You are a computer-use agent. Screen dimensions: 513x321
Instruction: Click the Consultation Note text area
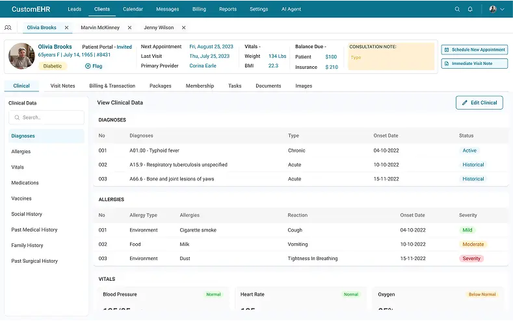[391, 60]
